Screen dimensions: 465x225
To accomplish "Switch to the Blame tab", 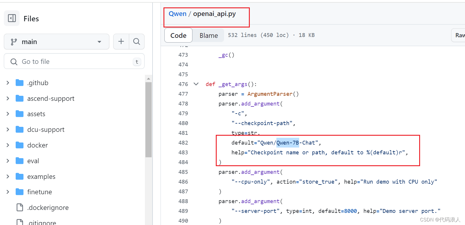I will click(209, 35).
